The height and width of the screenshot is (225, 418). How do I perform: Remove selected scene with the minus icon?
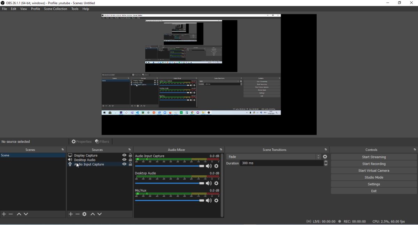tap(11, 214)
